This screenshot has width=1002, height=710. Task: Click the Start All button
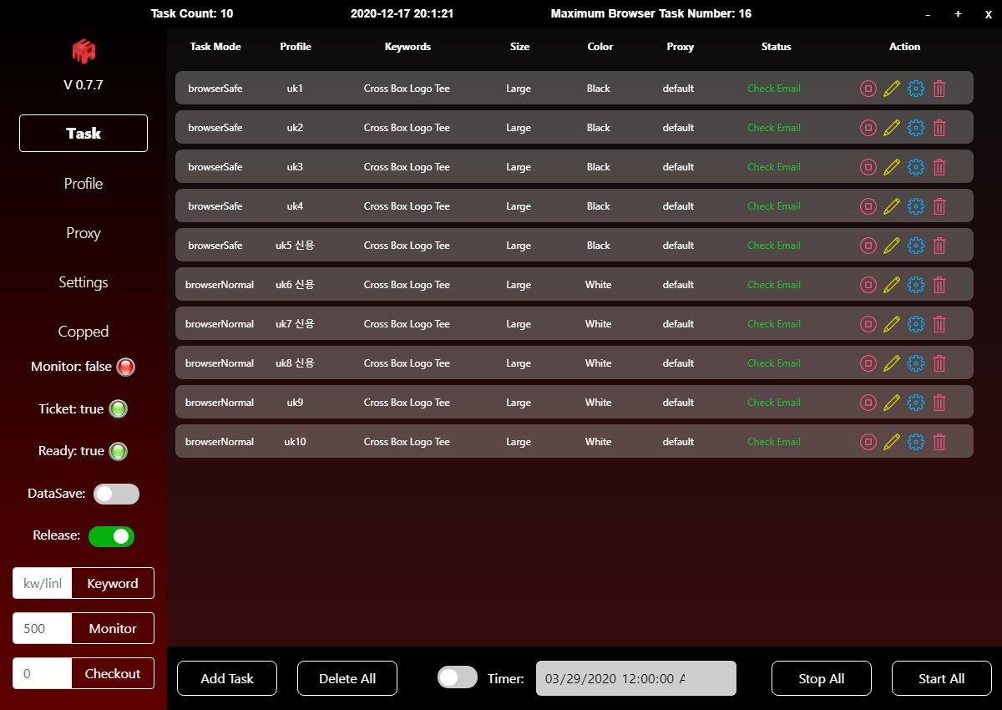(942, 678)
